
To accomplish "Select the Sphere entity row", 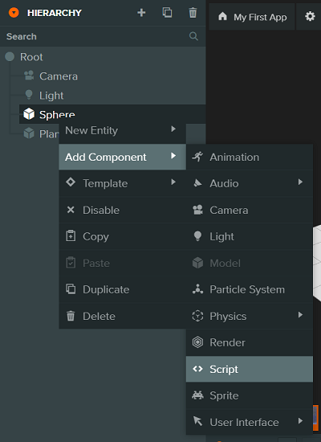I will click(x=112, y=114).
